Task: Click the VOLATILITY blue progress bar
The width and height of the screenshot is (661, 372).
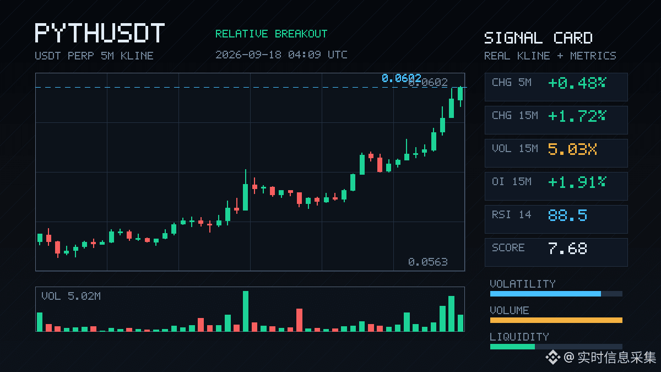Action: pyautogui.click(x=545, y=294)
